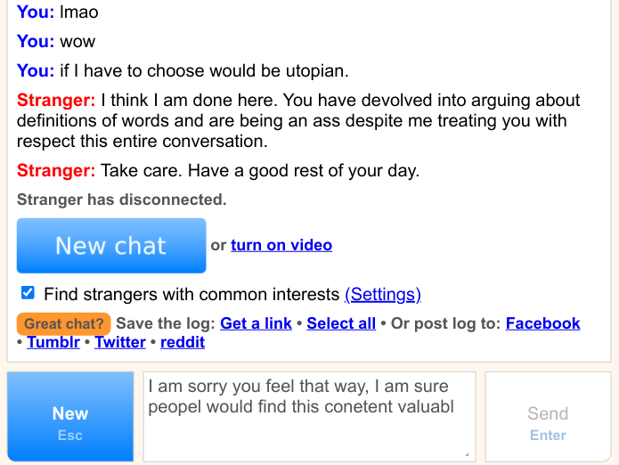Post the log to Tumblr
Viewport: 619px width, 465px height.
coord(53,342)
